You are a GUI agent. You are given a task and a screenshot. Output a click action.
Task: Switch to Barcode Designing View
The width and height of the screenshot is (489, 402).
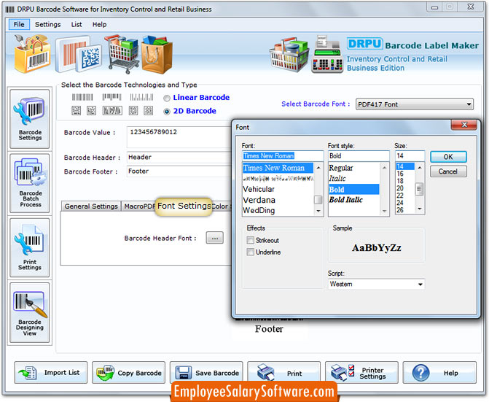click(x=29, y=312)
